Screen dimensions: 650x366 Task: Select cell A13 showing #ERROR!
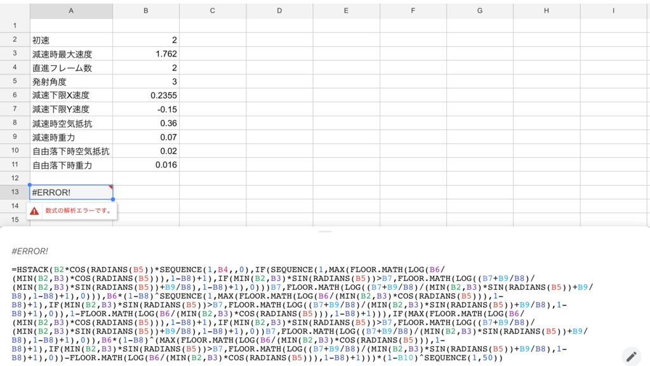point(70,192)
